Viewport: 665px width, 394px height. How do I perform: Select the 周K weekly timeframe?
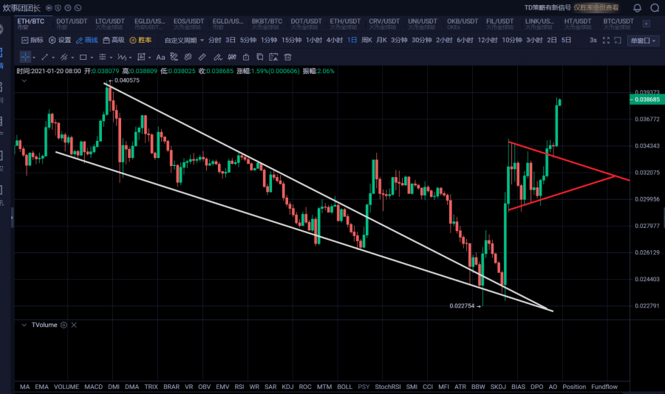pos(366,41)
